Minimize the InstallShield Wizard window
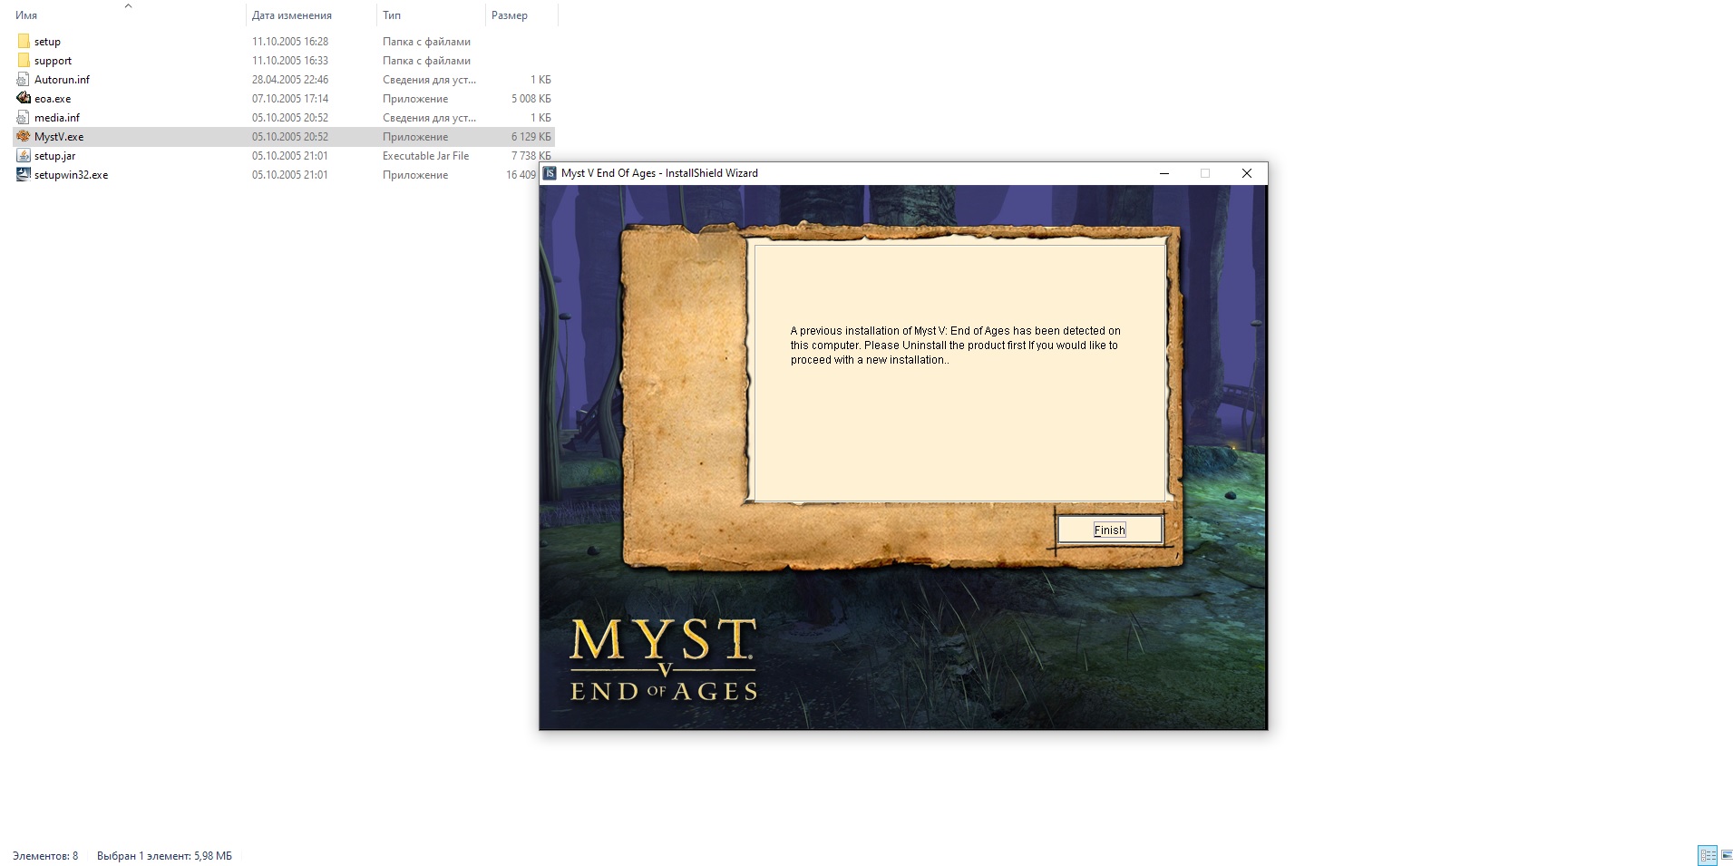 [x=1164, y=173]
